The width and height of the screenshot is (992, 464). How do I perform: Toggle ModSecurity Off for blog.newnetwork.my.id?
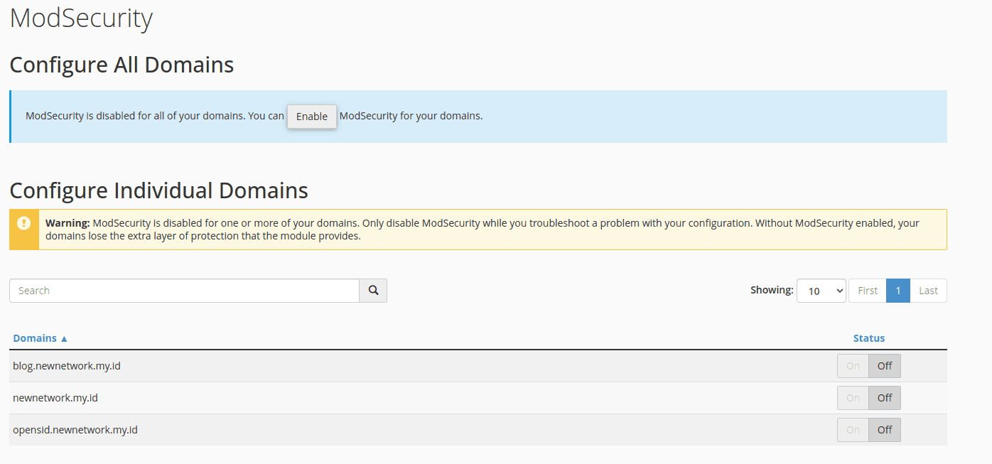[884, 365]
